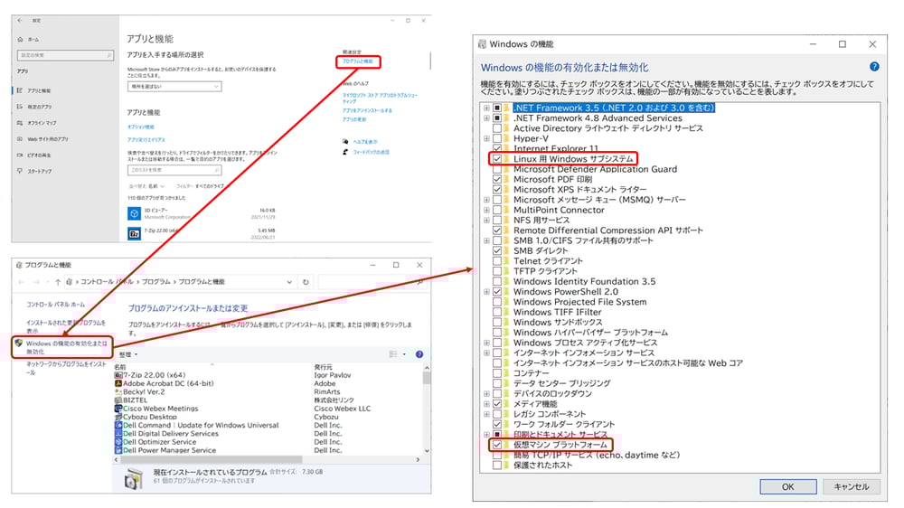This screenshot has width=904, height=508.
Task: Click the Becky! Ver.2 program icon
Action: pos(118,391)
